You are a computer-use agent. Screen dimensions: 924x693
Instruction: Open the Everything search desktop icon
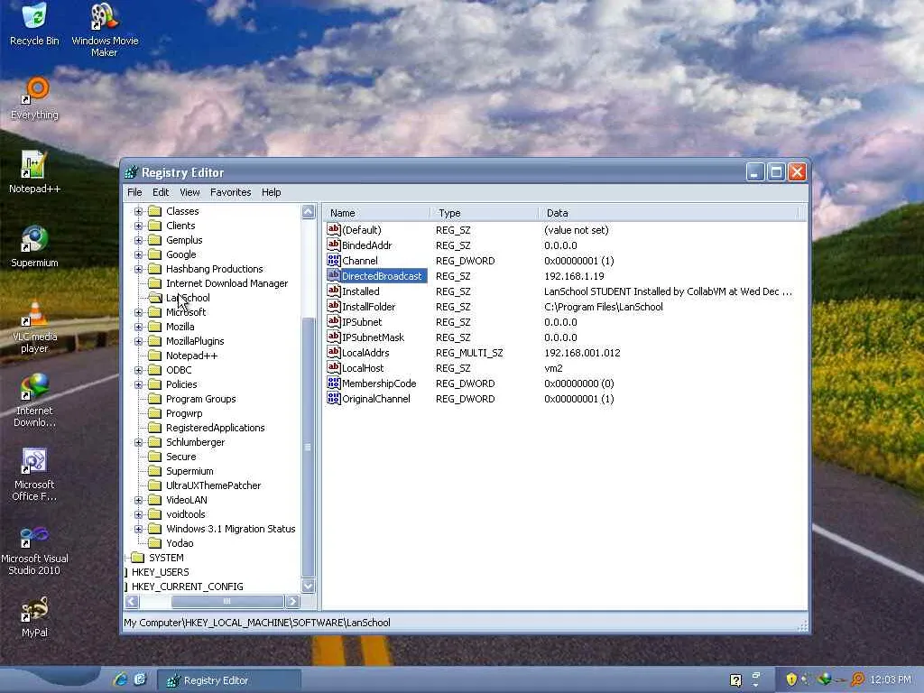[x=35, y=98]
